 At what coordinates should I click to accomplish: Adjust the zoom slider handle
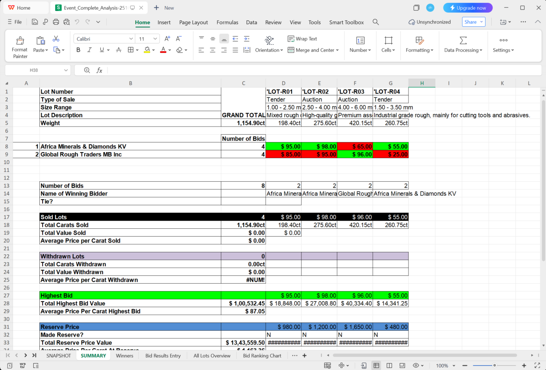[x=494, y=366]
